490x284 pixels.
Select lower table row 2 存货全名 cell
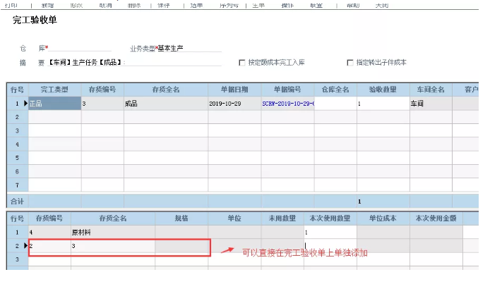113,246
